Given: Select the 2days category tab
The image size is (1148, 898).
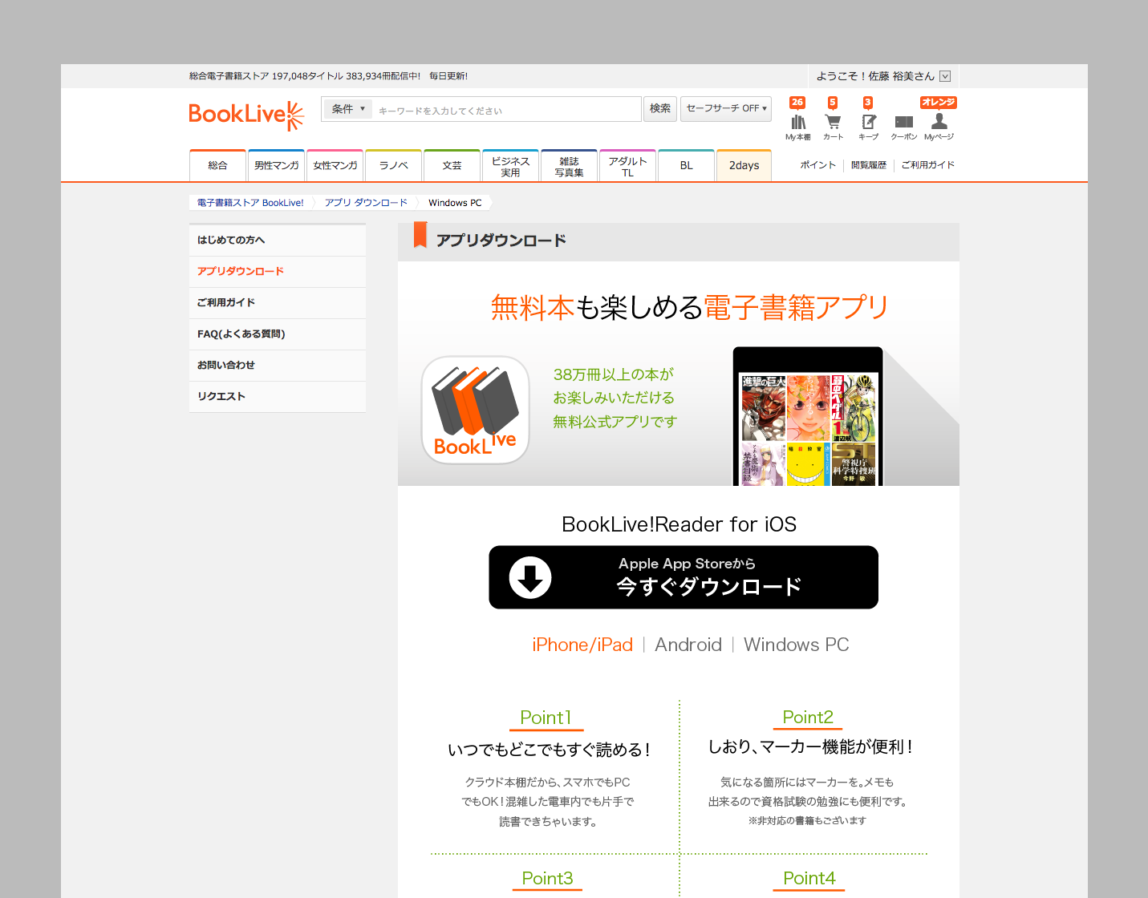Looking at the screenshot, I should [x=744, y=165].
